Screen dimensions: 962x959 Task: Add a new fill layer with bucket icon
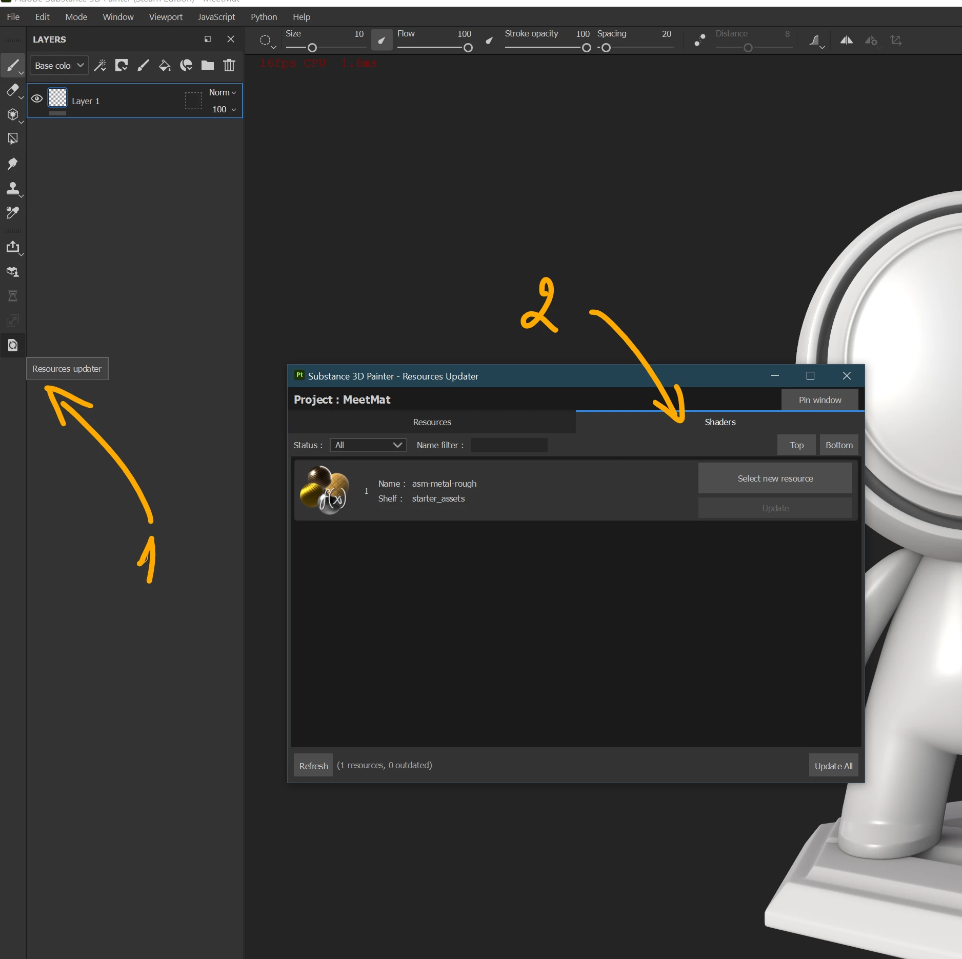pos(165,65)
